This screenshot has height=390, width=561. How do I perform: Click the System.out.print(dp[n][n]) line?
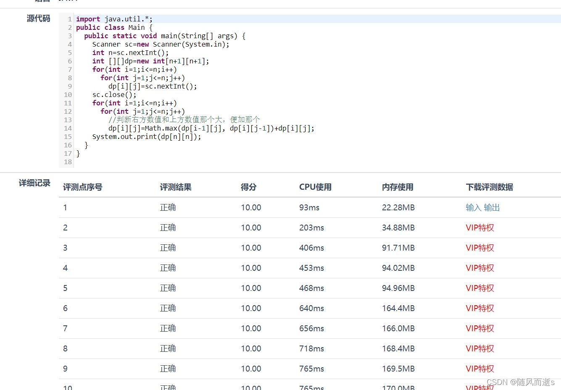pos(147,136)
